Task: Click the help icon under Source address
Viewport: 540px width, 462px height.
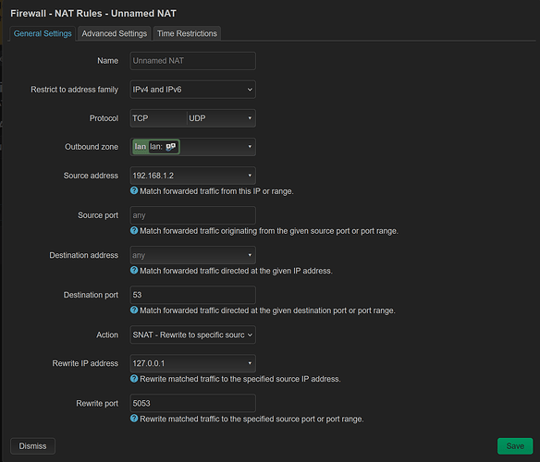Action: 134,190
